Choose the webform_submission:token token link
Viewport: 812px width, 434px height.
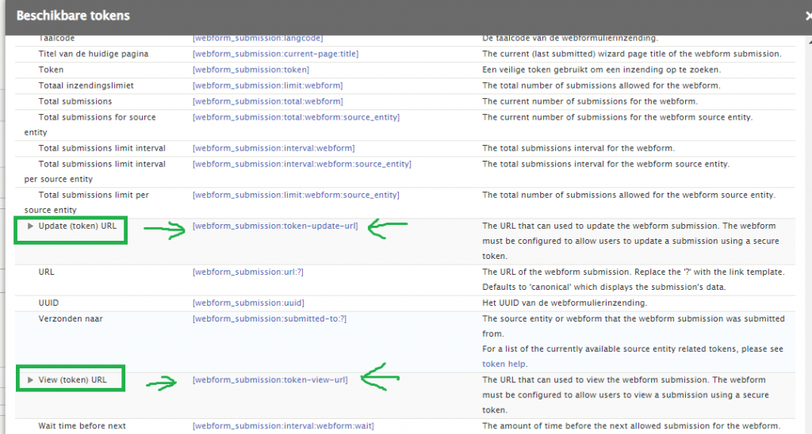[251, 70]
